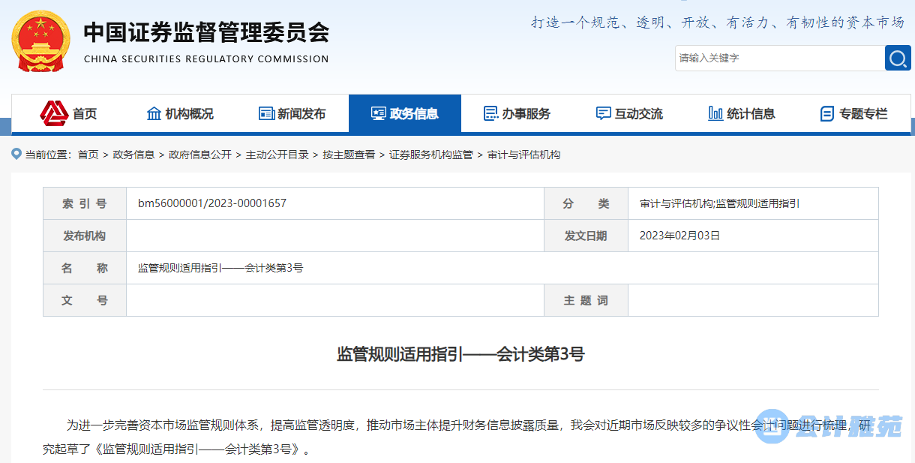Click the slogan 打造一个规范、透明、开放 header text
Screen dimensions: 915x463
pos(718,23)
